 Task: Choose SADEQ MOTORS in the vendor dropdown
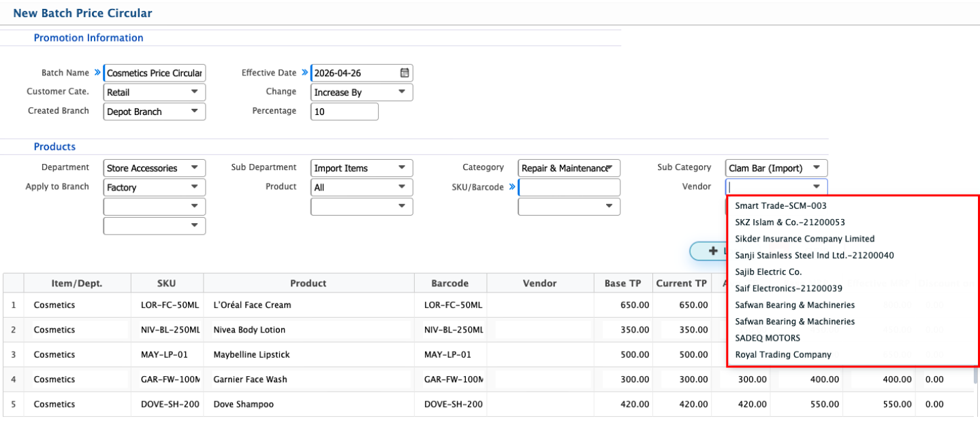click(x=768, y=338)
